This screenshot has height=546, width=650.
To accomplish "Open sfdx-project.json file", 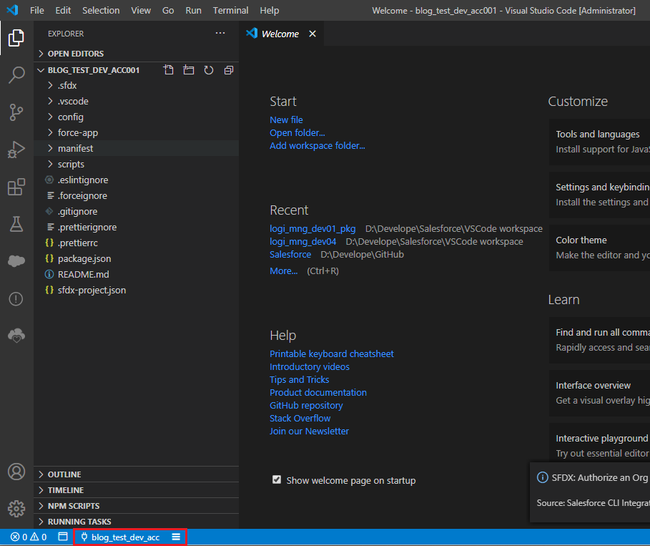I will (136, 290).
